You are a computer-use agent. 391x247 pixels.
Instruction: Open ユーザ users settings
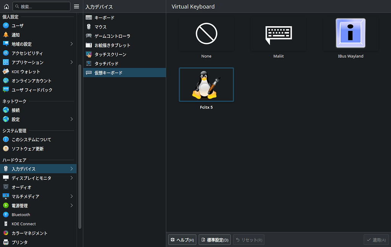[38, 25]
